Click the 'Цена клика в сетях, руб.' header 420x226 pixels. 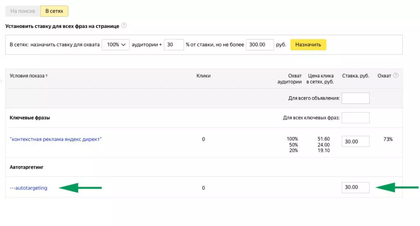point(320,79)
